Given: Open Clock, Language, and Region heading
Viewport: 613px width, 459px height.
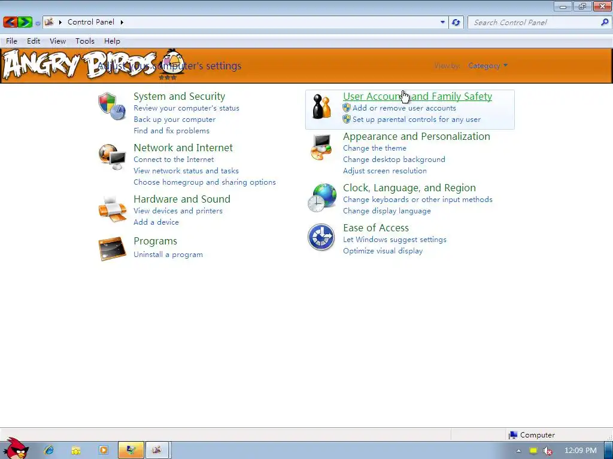Looking at the screenshot, I should 409,188.
